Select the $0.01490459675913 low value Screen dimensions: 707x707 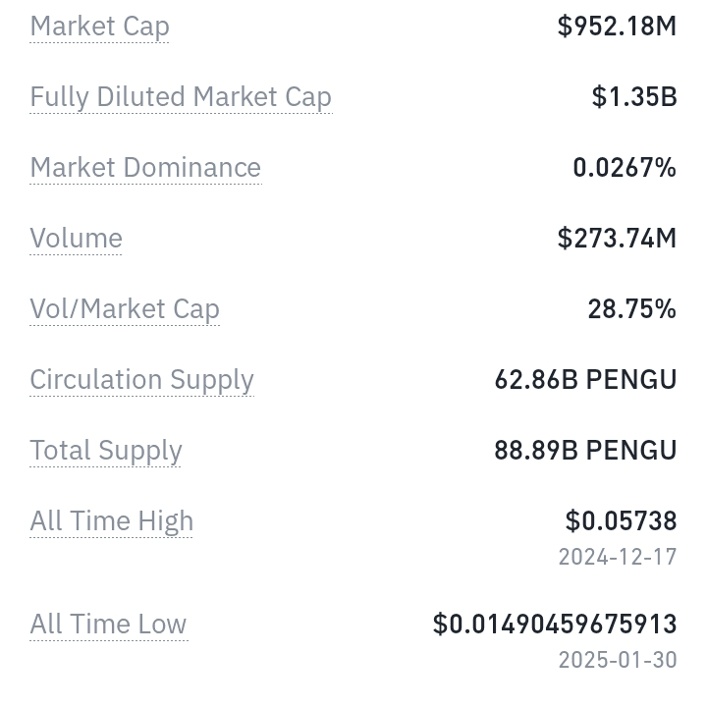(x=555, y=625)
